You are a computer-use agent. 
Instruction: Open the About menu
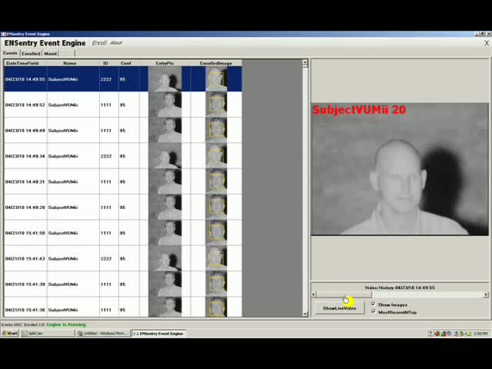tap(116, 43)
